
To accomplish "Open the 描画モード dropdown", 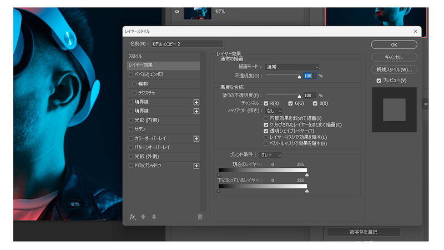I will pos(292,67).
